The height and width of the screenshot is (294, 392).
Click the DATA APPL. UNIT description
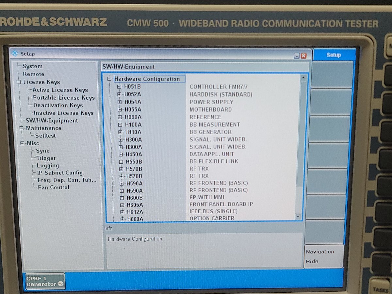212,154
